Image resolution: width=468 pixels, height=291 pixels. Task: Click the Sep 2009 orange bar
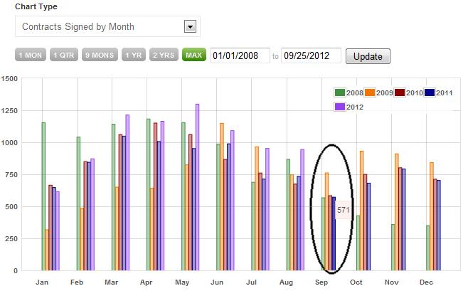(327, 221)
